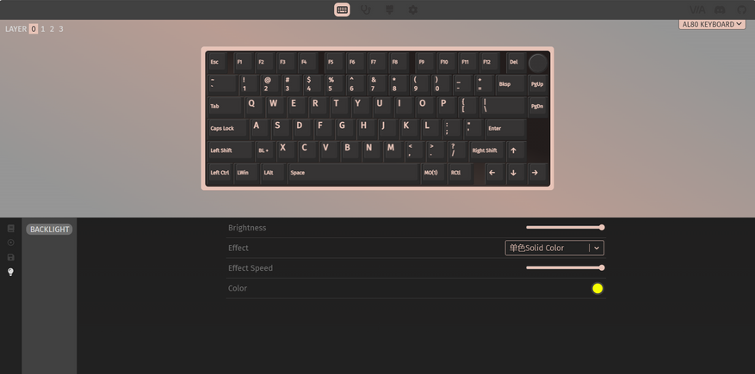Click the Brightness slider track

pos(565,227)
